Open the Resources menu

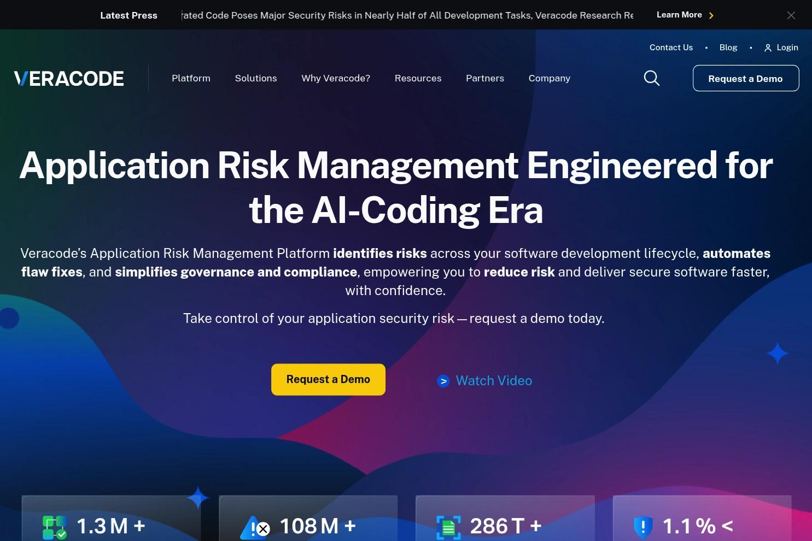point(418,78)
